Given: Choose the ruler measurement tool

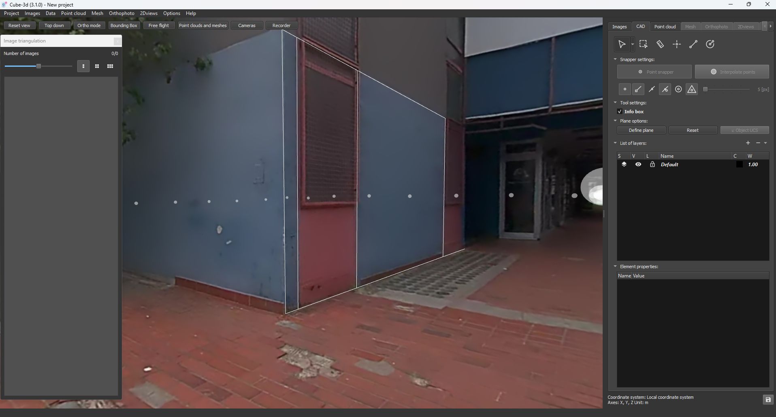Looking at the screenshot, I should point(660,44).
